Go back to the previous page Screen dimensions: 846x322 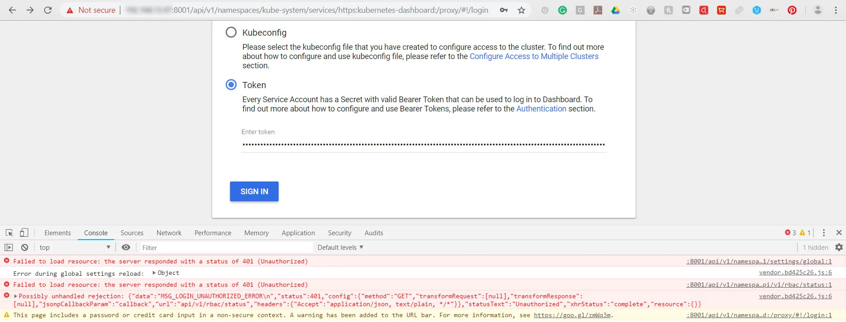tap(12, 10)
